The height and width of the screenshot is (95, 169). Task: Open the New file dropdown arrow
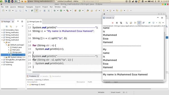(x=6, y=11)
